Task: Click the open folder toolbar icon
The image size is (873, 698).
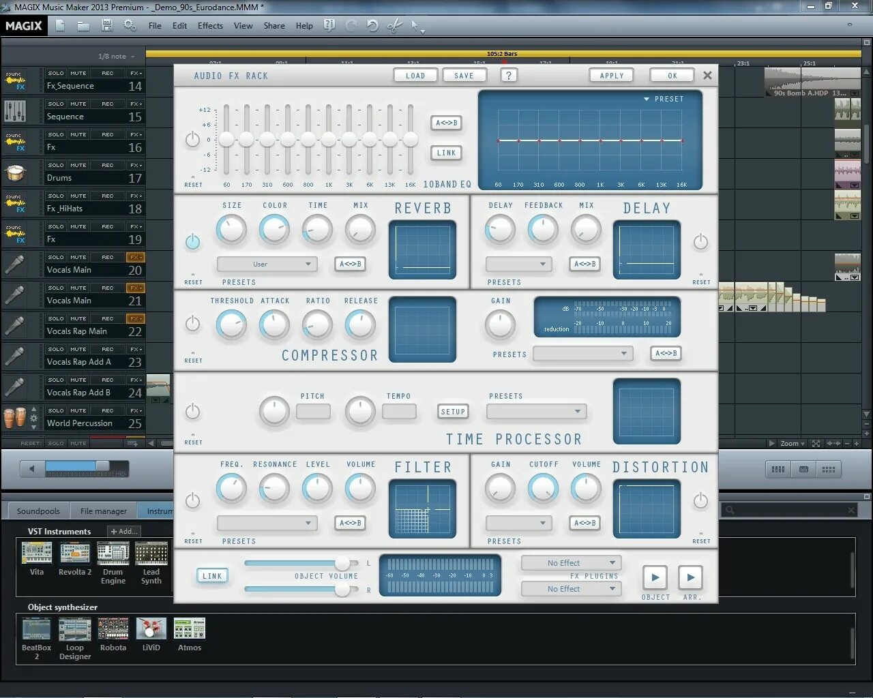Action: [x=83, y=26]
